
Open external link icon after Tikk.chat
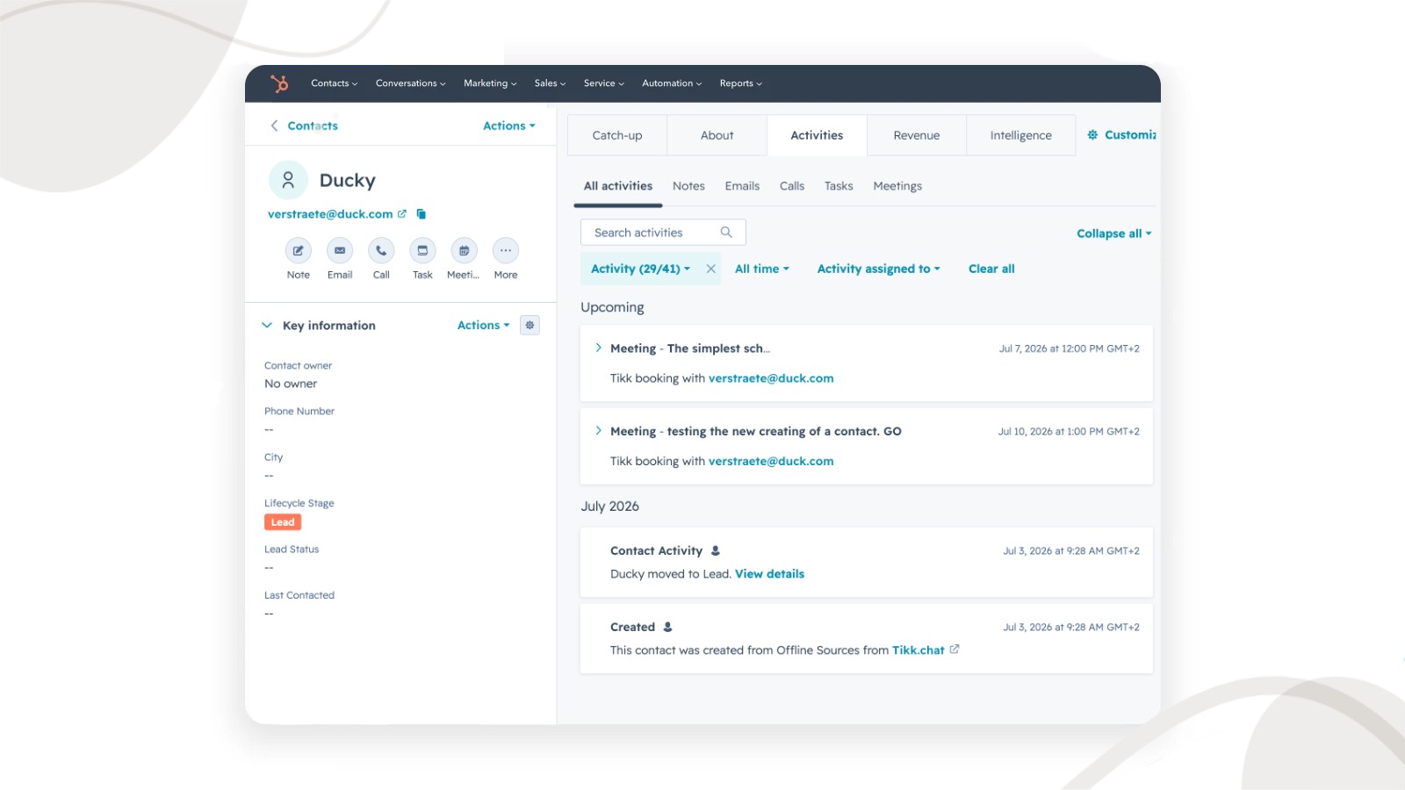(955, 650)
